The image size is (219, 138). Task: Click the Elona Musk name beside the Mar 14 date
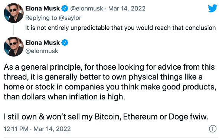coord(42,9)
